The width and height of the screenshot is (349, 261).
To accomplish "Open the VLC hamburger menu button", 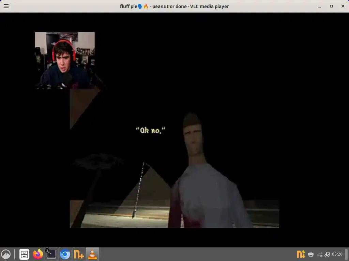I will (x=6, y=6).
